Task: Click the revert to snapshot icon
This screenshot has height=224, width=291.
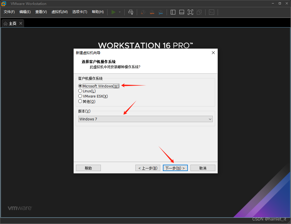Action: [x=152, y=12]
